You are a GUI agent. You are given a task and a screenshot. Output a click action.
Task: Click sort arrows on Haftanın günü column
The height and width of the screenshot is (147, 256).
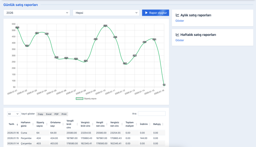(33, 124)
